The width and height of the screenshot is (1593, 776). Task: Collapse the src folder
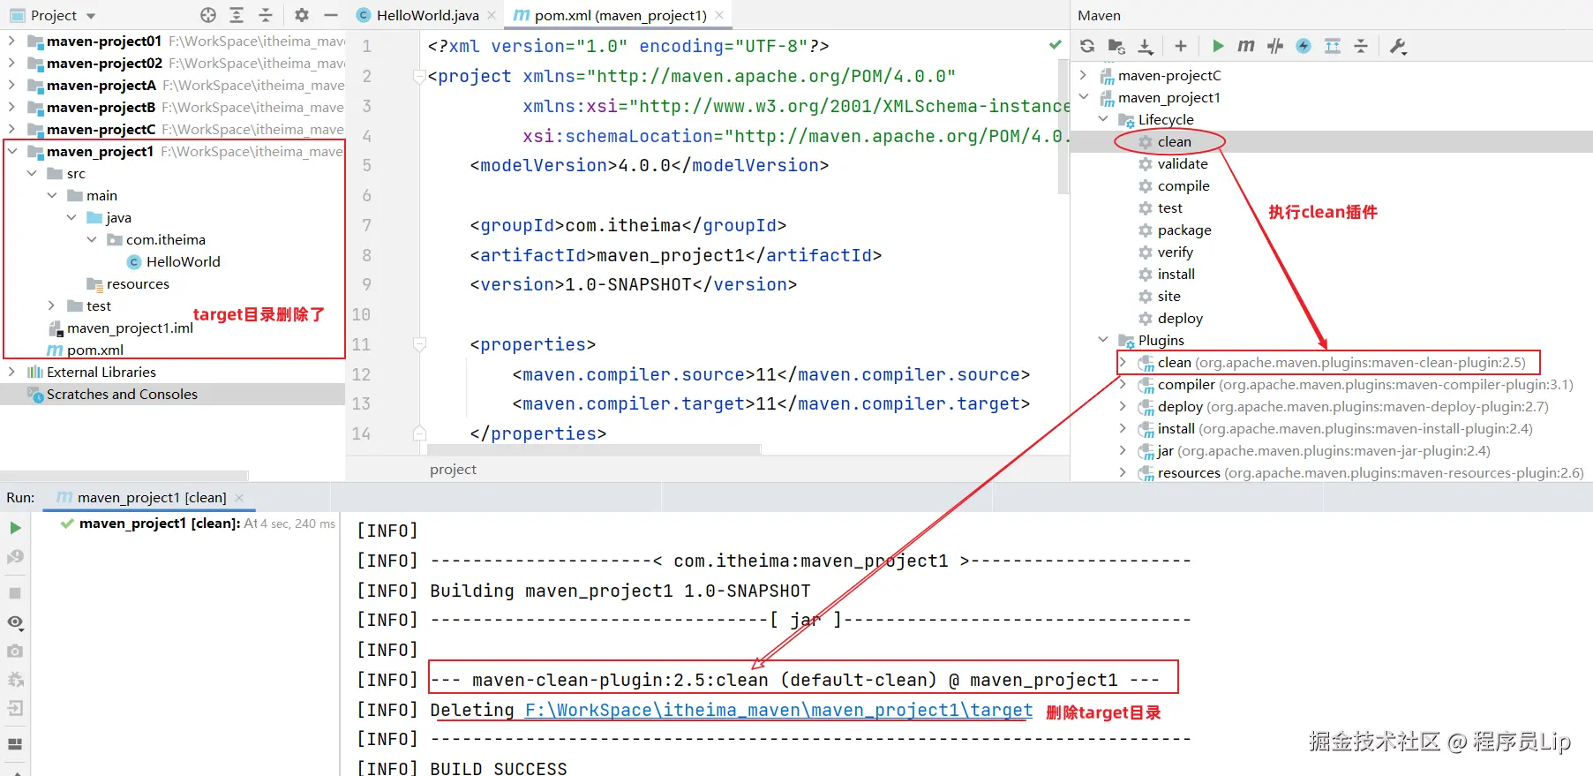tap(32, 173)
